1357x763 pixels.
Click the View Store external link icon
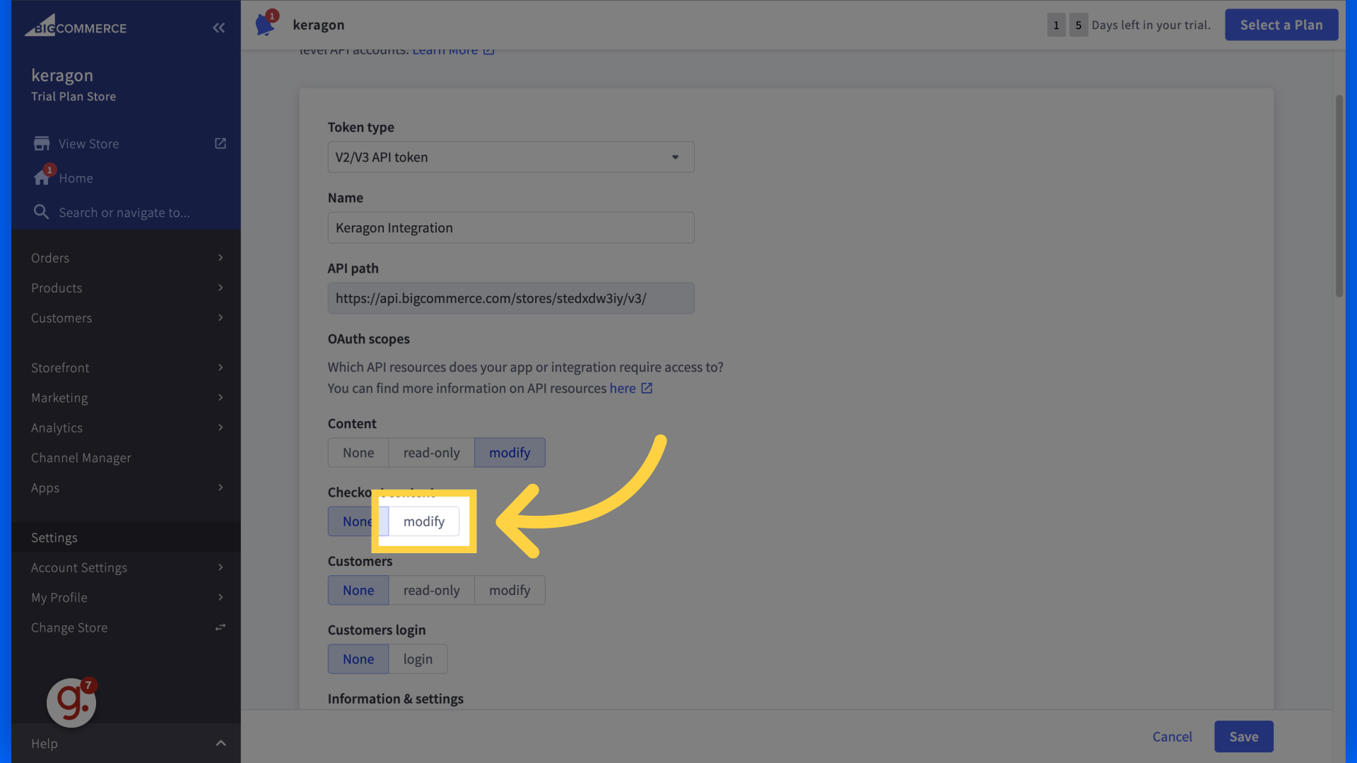(220, 143)
